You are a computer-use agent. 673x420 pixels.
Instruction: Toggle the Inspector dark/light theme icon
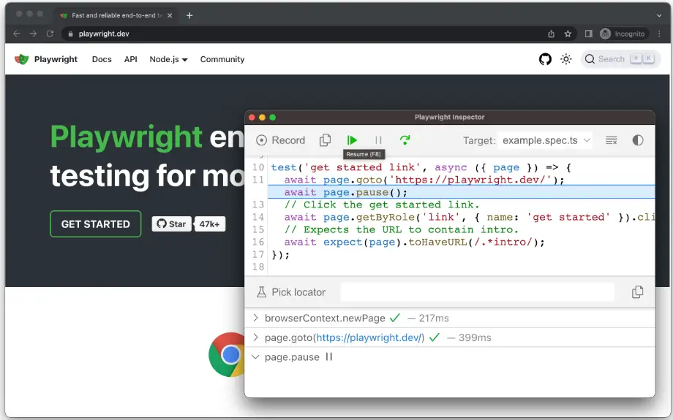coord(638,140)
